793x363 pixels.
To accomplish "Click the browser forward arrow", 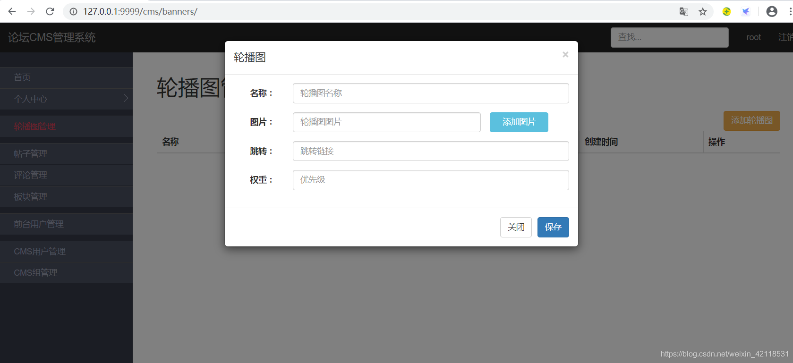I will click(x=31, y=11).
